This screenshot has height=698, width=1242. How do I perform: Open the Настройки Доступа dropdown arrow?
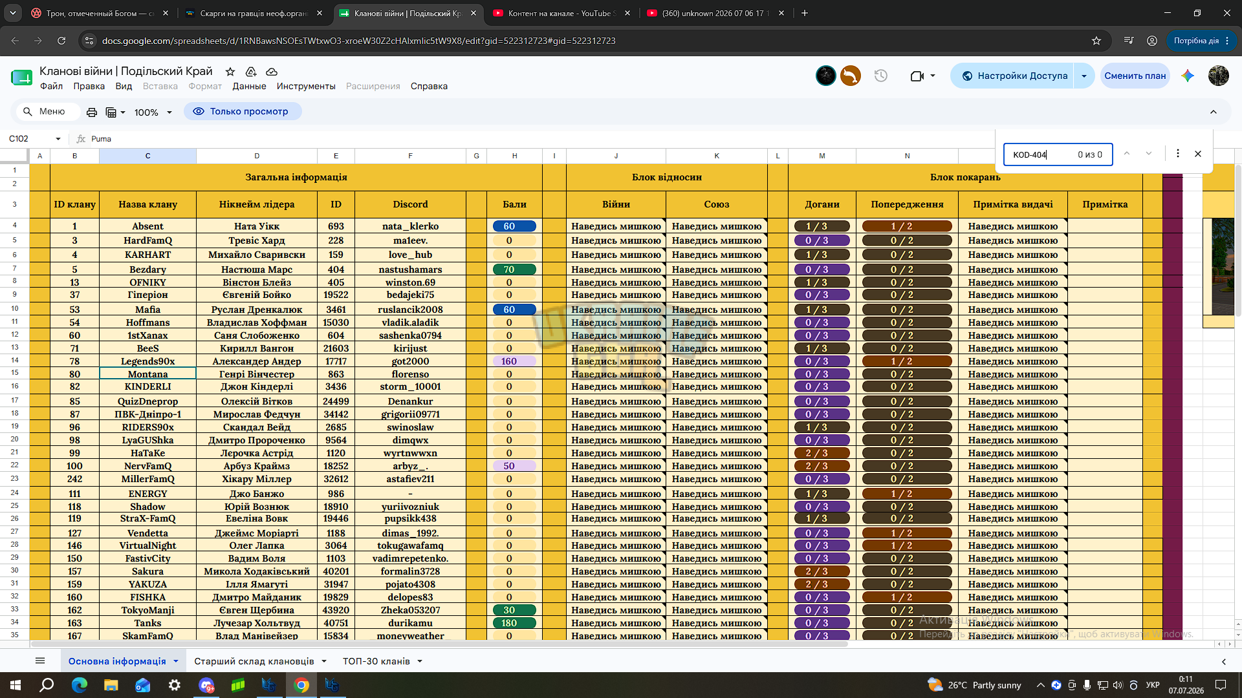pyautogui.click(x=1084, y=76)
